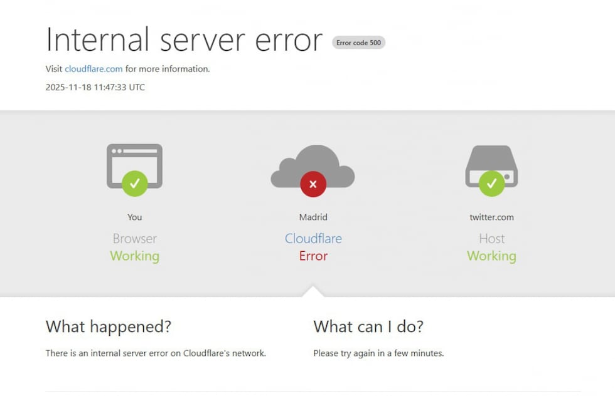Click the "twitter.com" hostname label
Image resolution: width=615 pixels, height=401 pixels.
[492, 217]
